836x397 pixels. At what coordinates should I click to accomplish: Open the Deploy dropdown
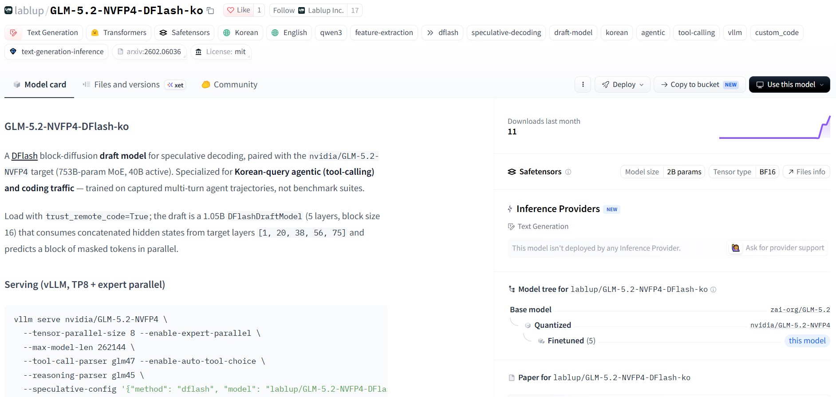pos(623,85)
